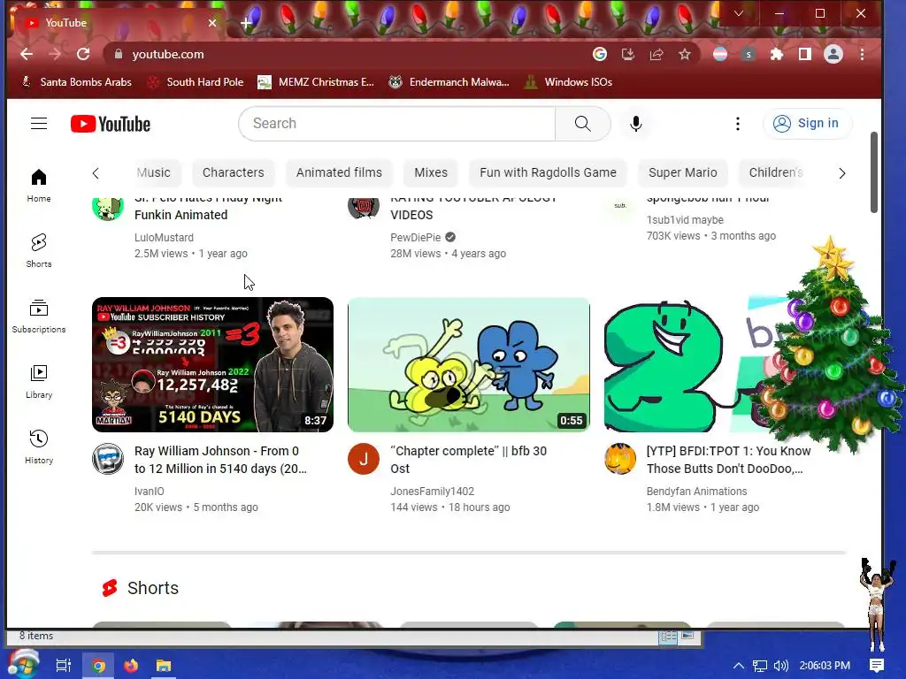Image resolution: width=906 pixels, height=679 pixels.
Task: Select the Mixes chip
Action: click(431, 172)
